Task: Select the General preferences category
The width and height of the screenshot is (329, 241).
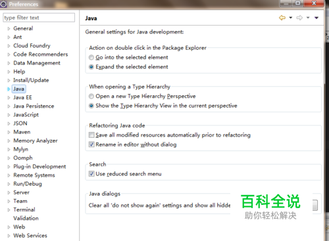Action: pos(23,28)
